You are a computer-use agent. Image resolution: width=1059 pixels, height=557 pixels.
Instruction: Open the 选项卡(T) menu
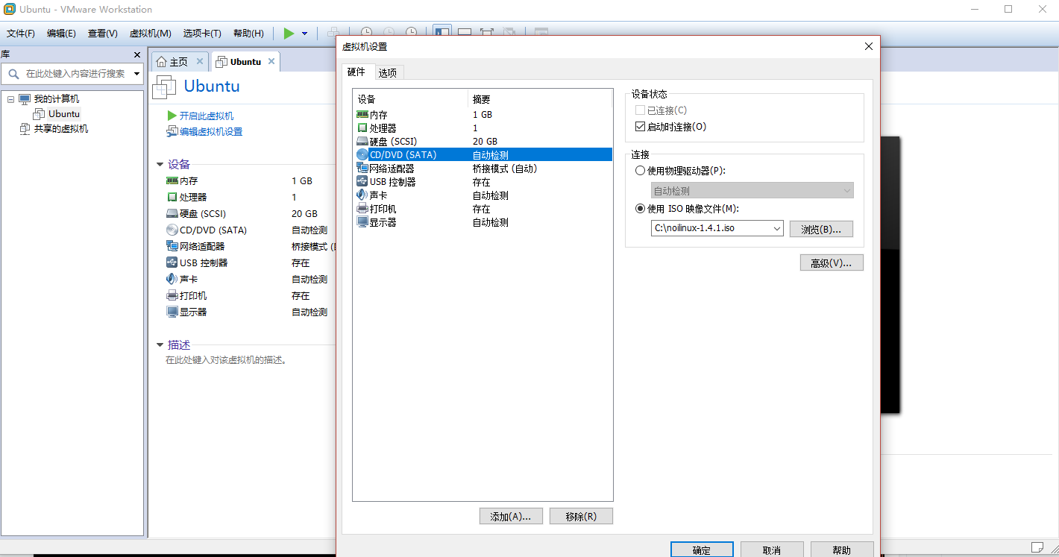tap(202, 34)
